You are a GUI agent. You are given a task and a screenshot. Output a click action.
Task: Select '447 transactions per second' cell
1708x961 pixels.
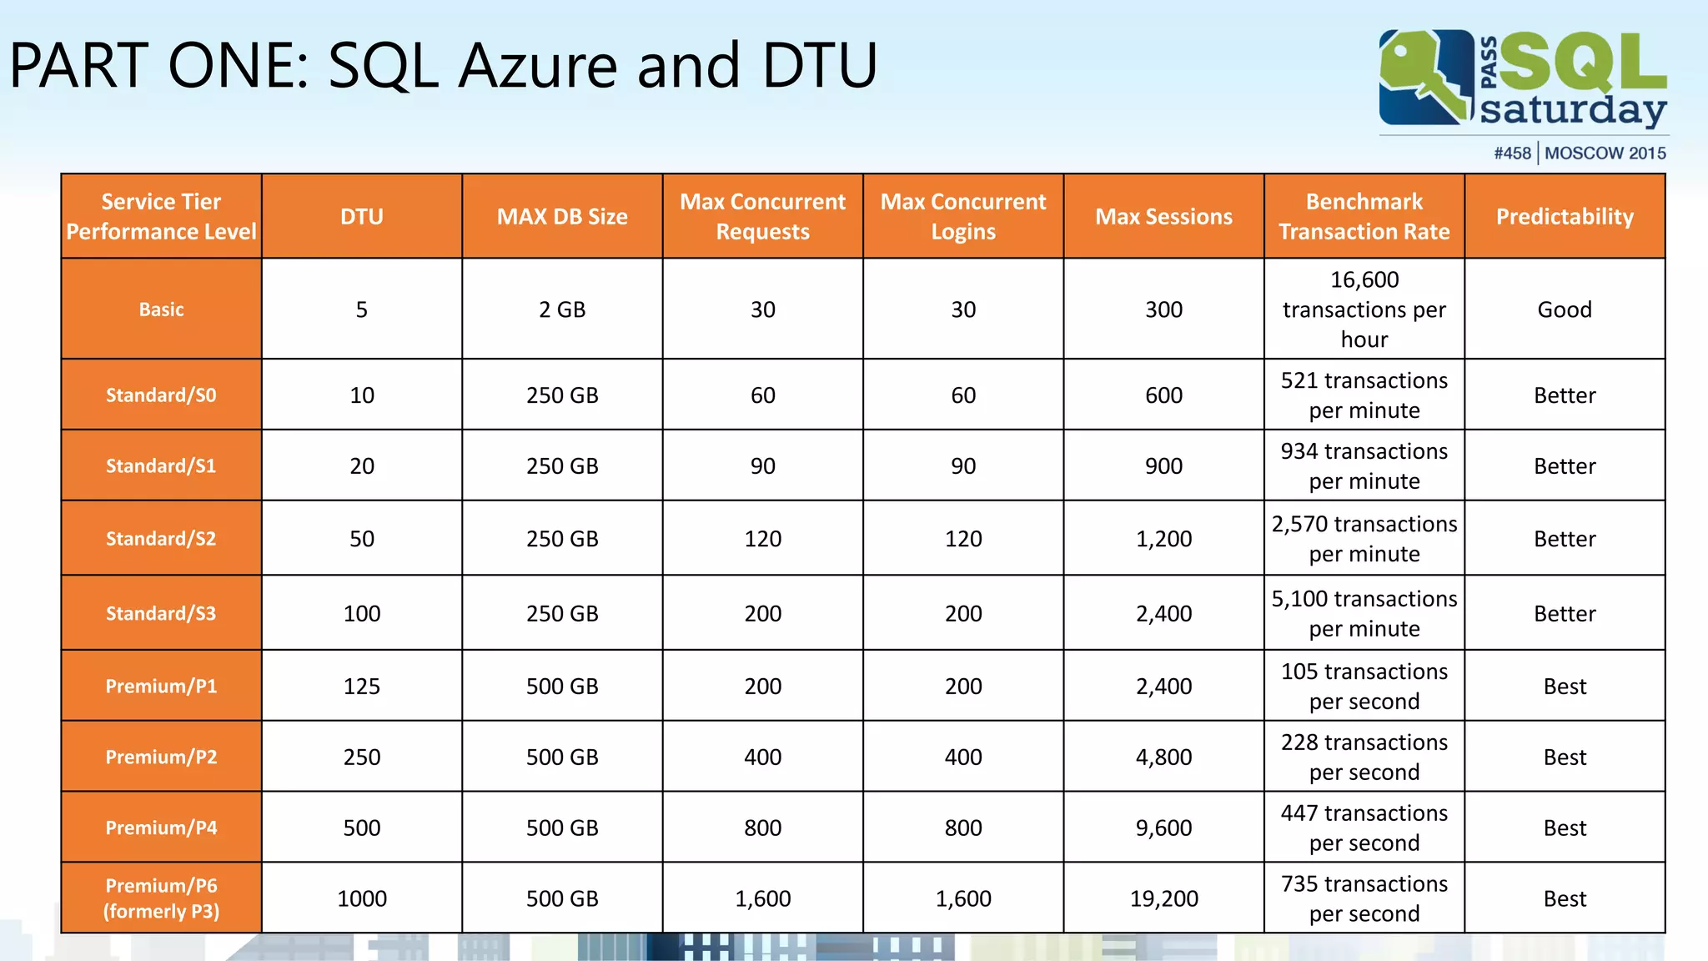(x=1364, y=828)
